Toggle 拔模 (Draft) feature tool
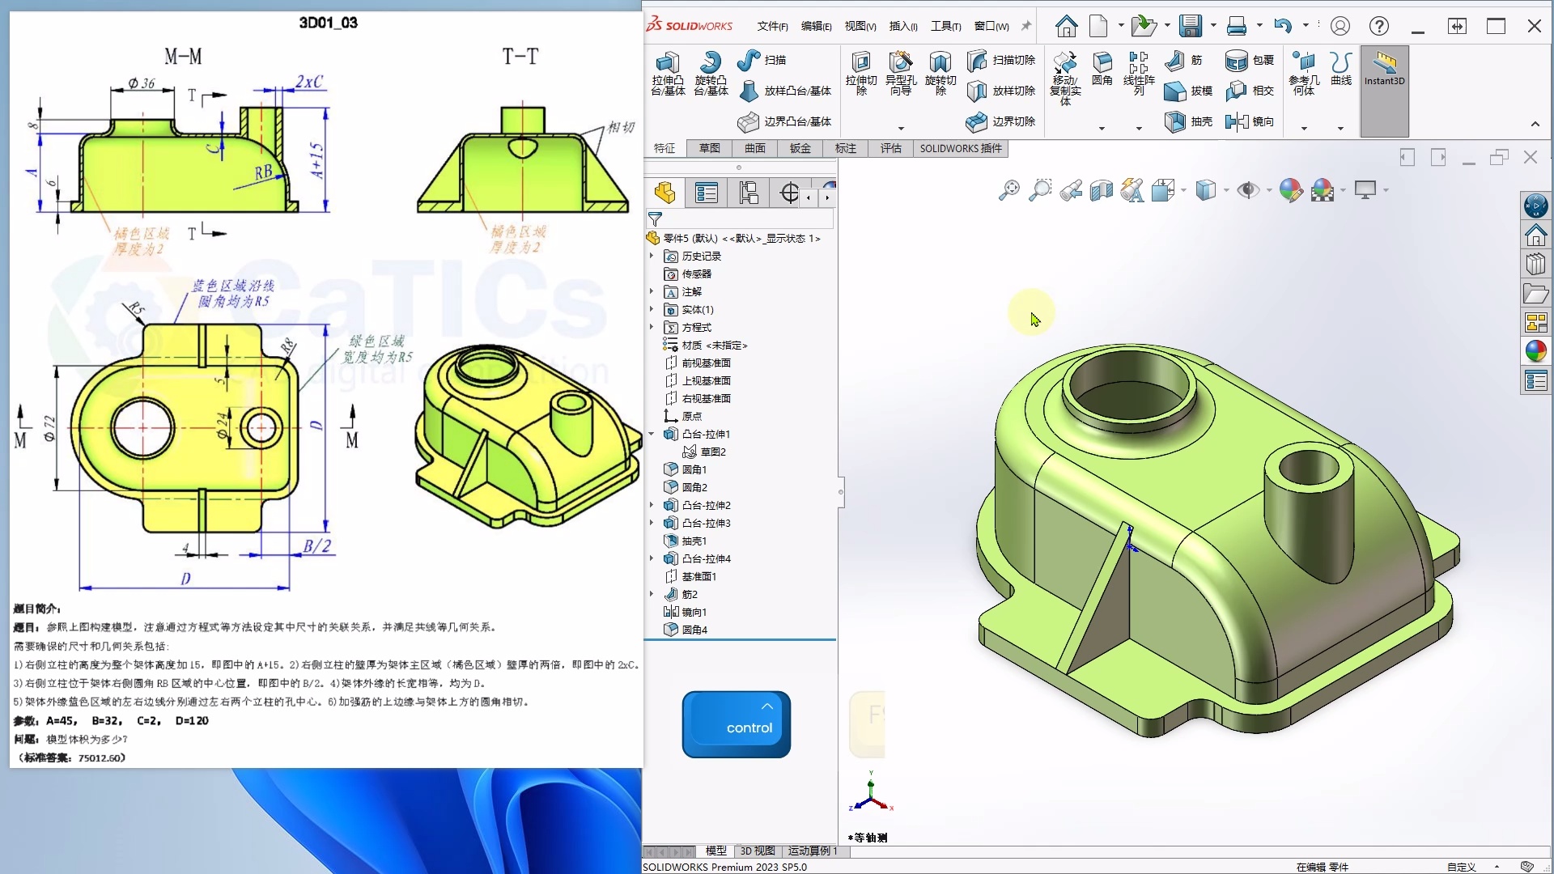This screenshot has width=1554, height=874. click(x=1186, y=91)
